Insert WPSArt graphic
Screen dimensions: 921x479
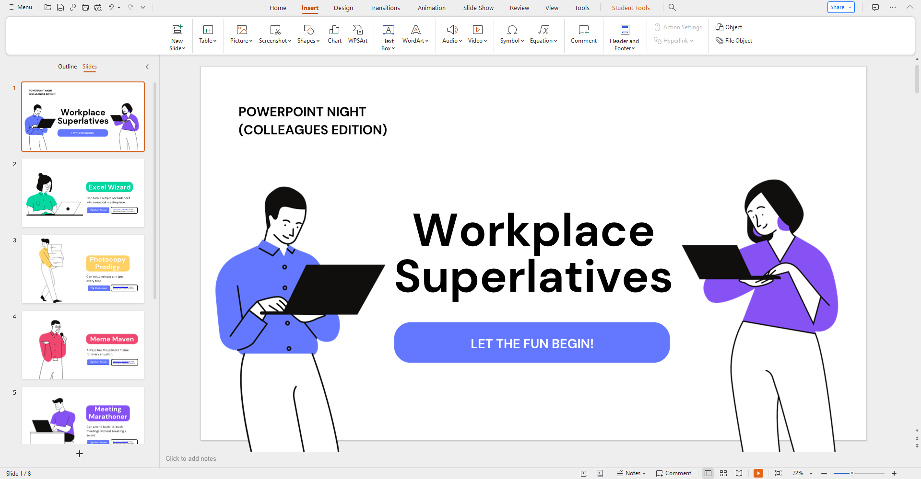pyautogui.click(x=358, y=34)
